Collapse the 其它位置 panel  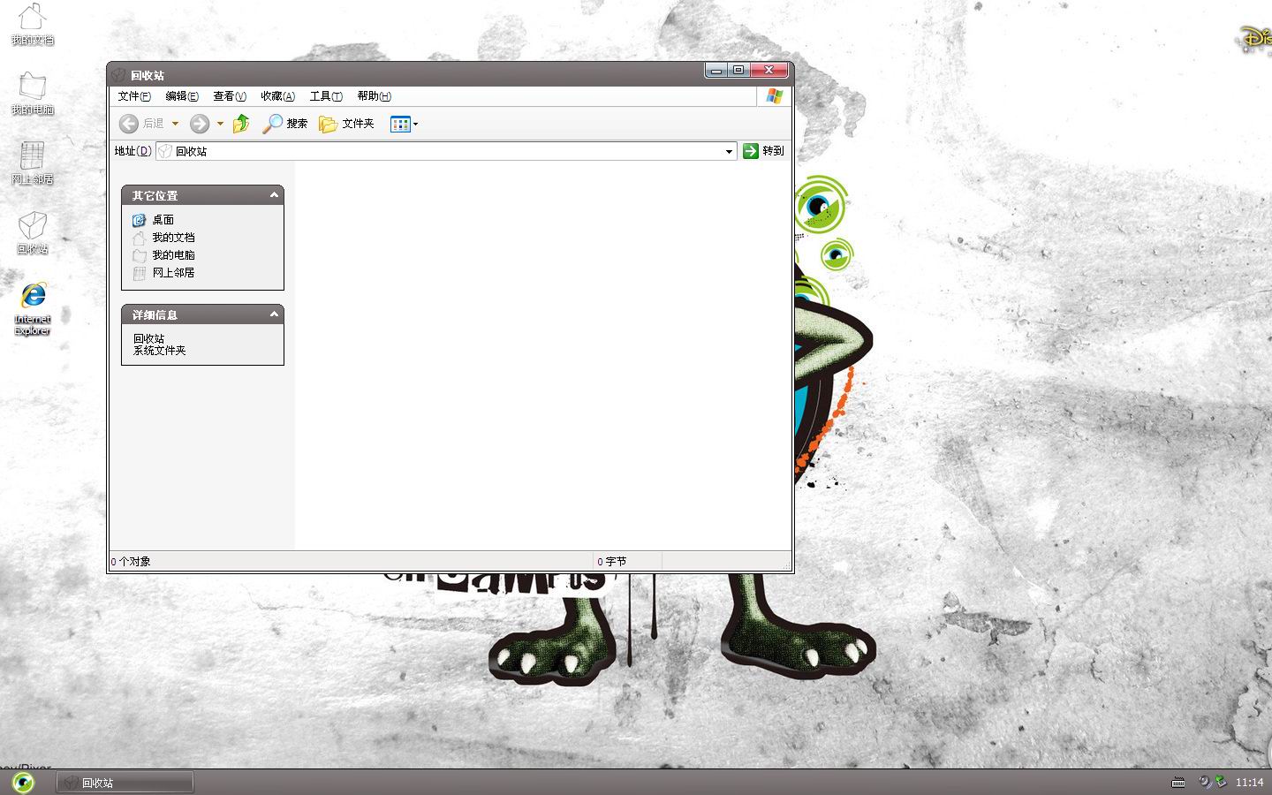click(274, 195)
